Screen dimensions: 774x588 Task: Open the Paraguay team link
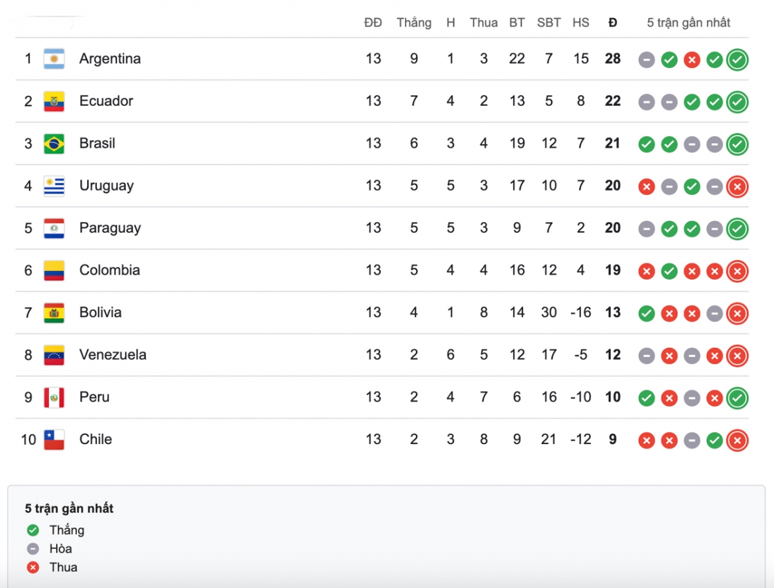click(110, 228)
